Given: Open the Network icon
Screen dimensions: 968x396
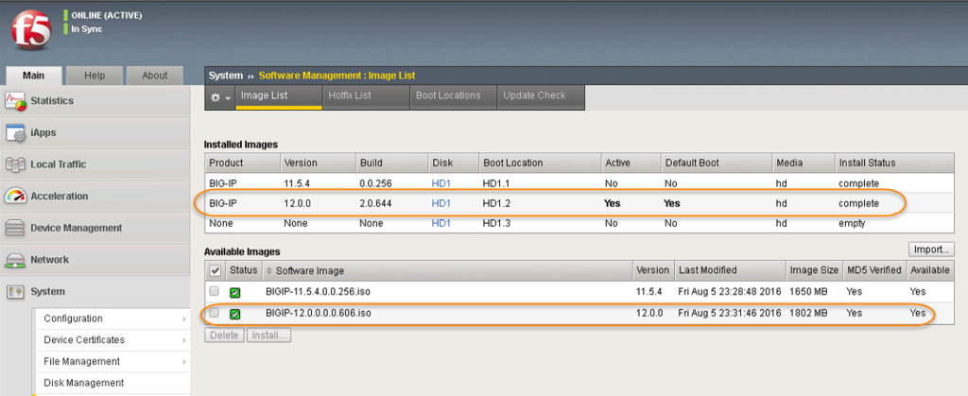Looking at the screenshot, I should 15,260.
